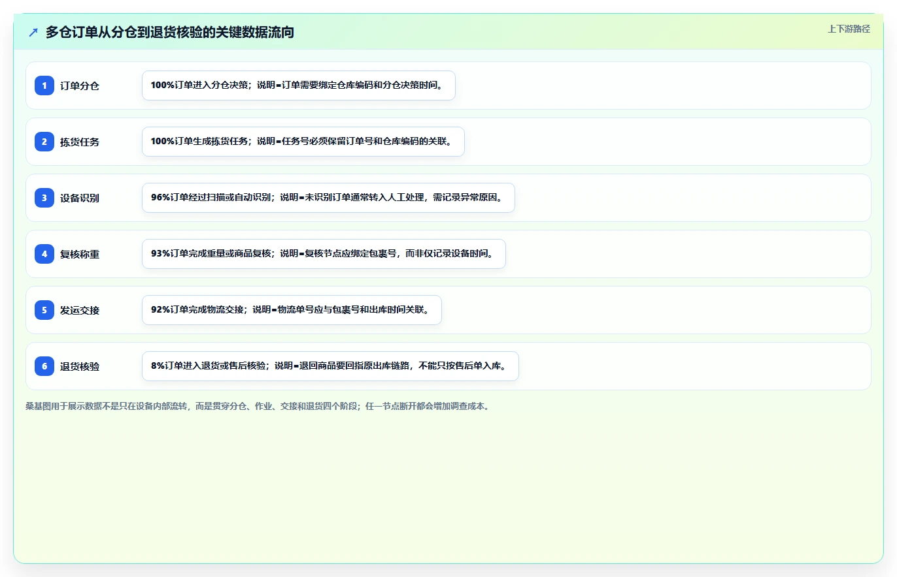The height and width of the screenshot is (577, 897).
Task: Click the 订单分仓 step label
Action: point(80,86)
